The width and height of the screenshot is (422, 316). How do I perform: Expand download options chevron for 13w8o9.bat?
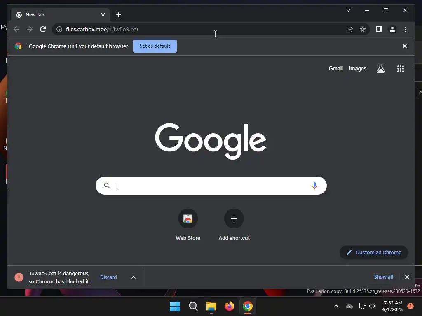coord(134,277)
